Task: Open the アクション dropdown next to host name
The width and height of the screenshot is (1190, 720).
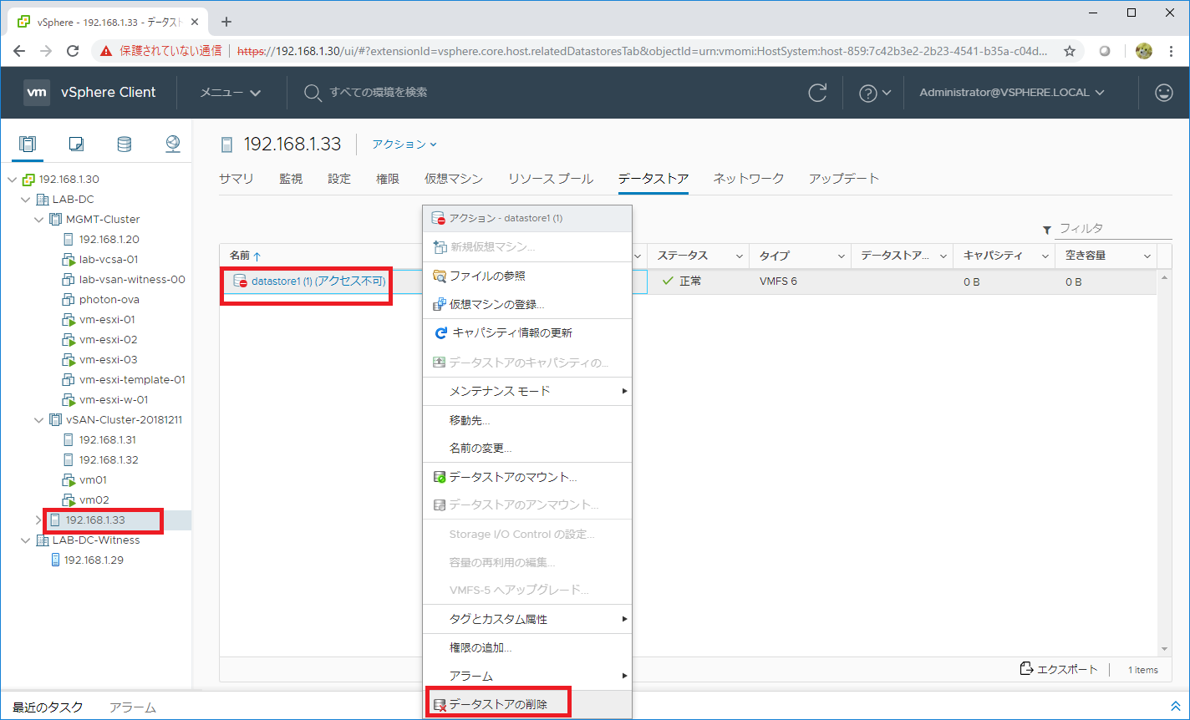Action: [x=404, y=144]
